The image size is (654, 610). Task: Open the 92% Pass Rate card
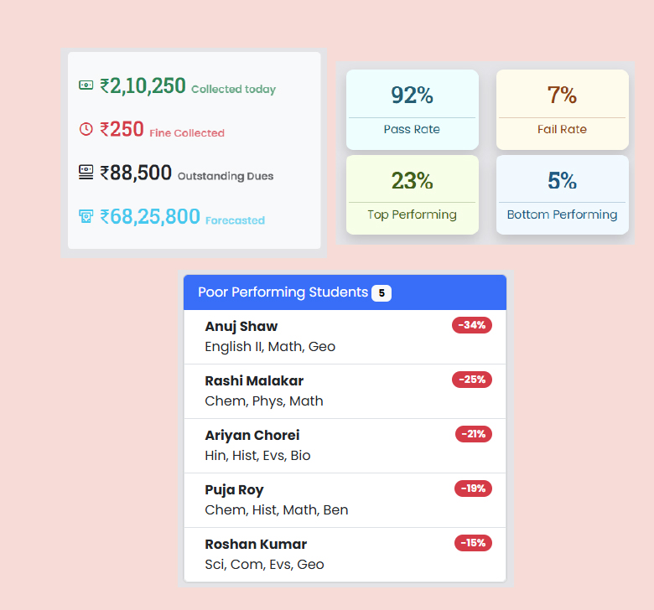click(x=412, y=110)
